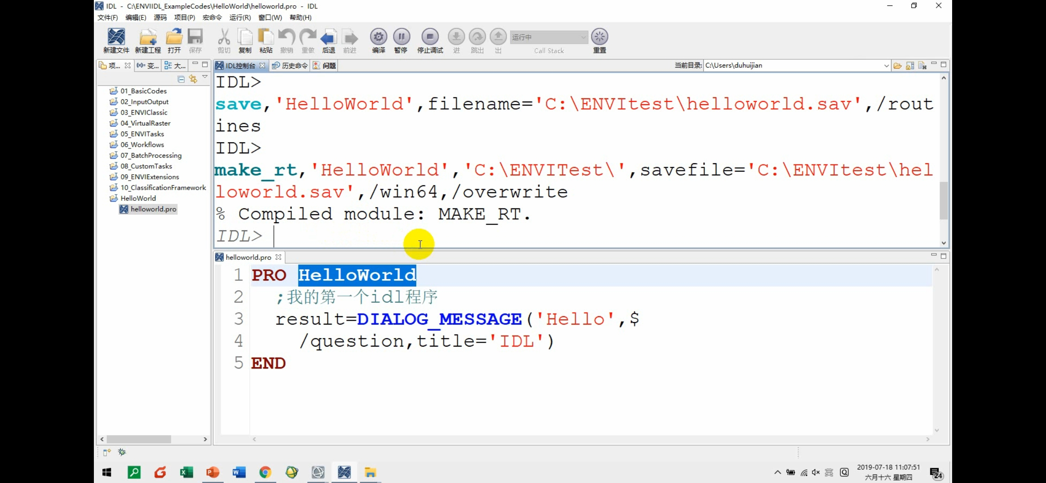Viewport: 1046px width, 483px height.
Task: Click the Open (打开) folder icon
Action: click(174, 37)
